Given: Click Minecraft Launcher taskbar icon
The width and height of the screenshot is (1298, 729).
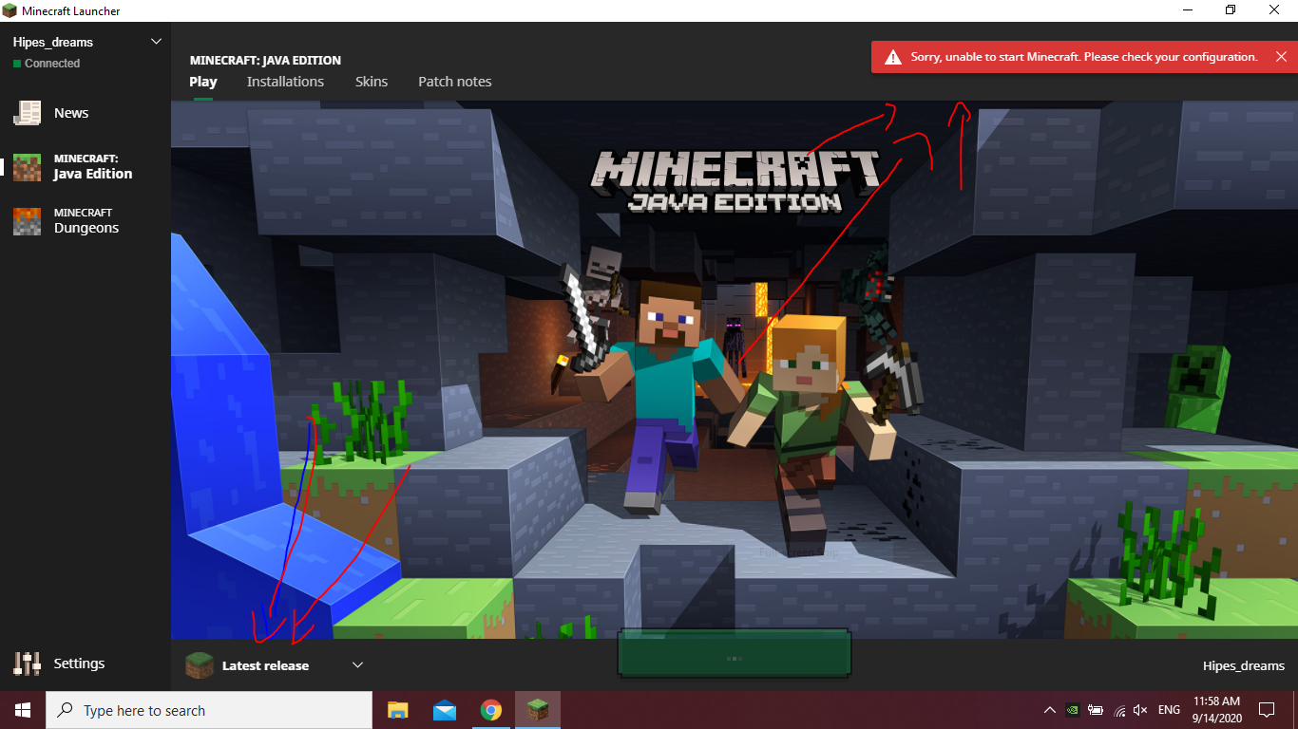Looking at the screenshot, I should click(538, 710).
